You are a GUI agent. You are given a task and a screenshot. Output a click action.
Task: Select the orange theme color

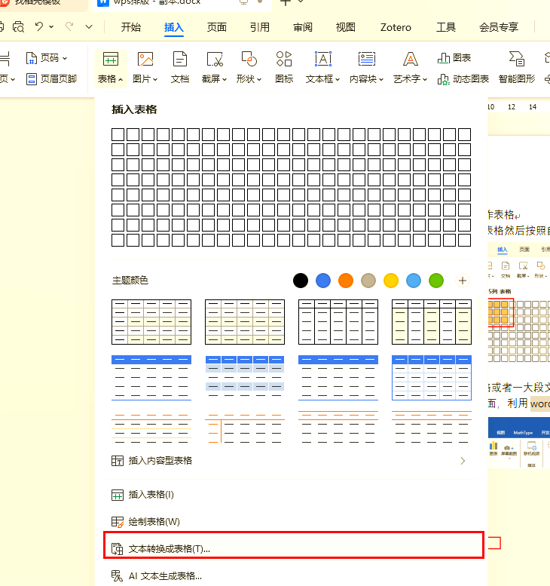pos(346,281)
